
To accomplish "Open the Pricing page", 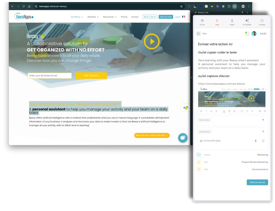I will tap(124, 17).
